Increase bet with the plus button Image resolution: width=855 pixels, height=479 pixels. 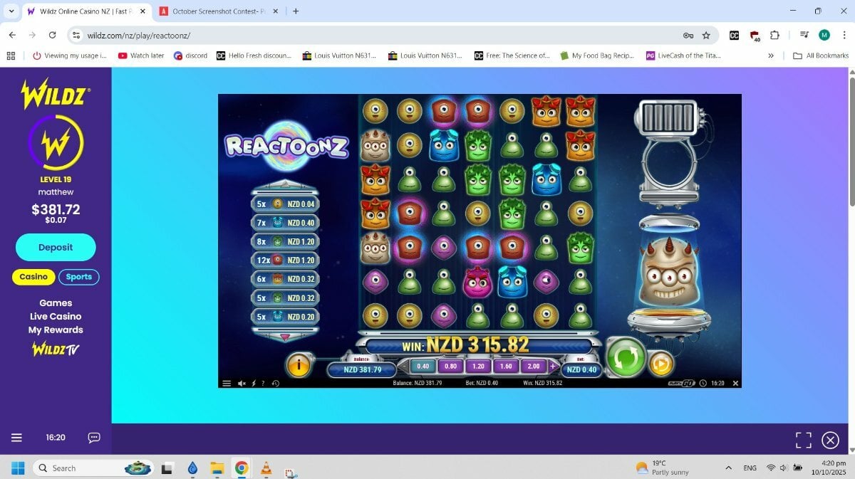pyautogui.click(x=553, y=367)
